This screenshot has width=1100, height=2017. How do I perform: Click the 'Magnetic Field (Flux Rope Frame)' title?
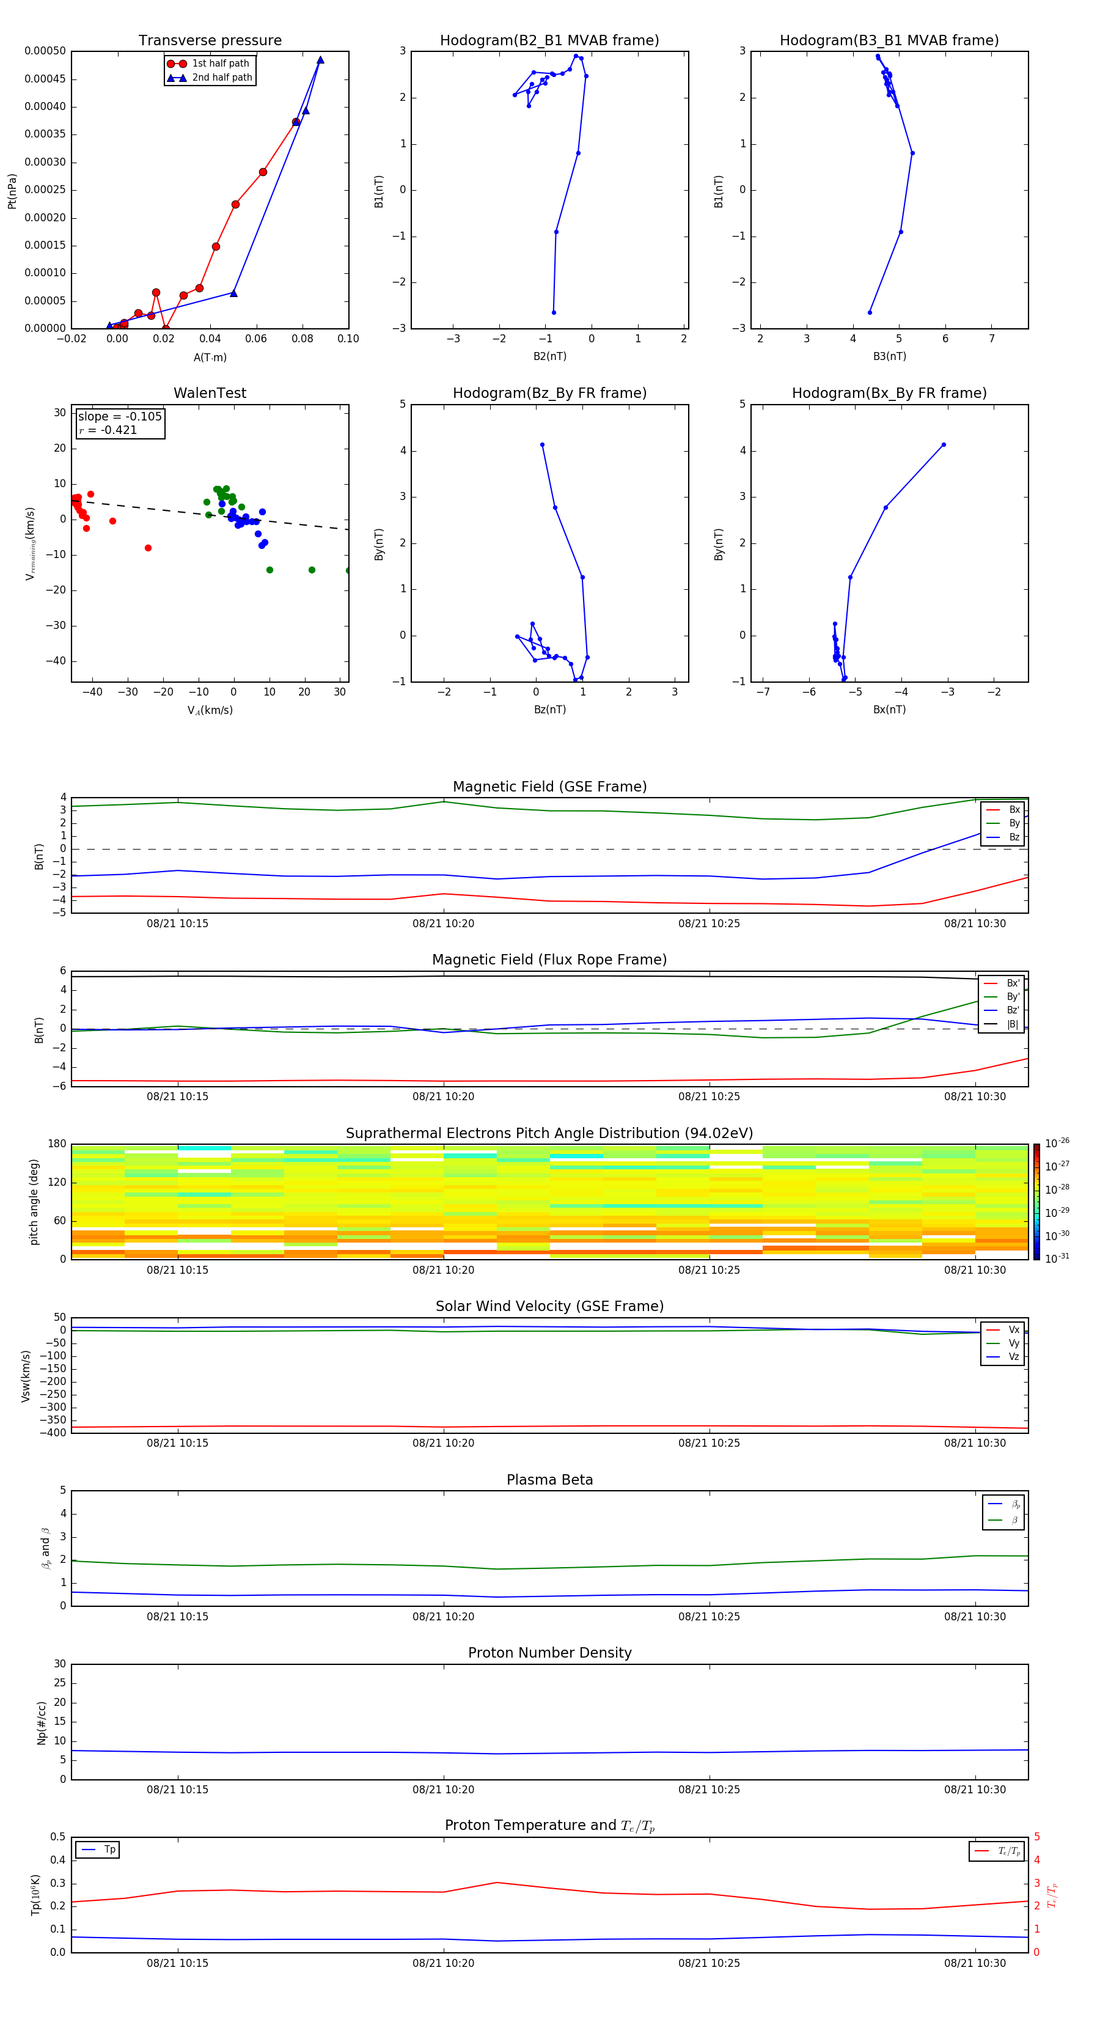tap(549, 960)
